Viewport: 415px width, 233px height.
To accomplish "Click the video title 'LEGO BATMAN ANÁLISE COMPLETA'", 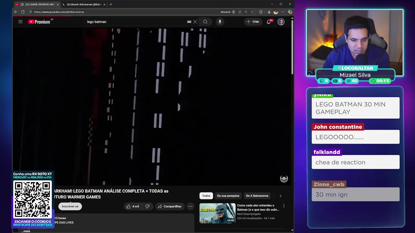I will 111,194.
